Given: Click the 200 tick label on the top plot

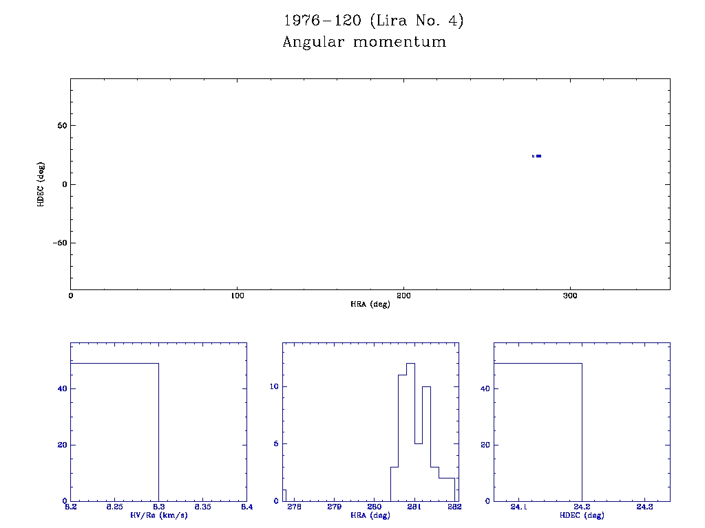Looking at the screenshot, I should [403, 296].
